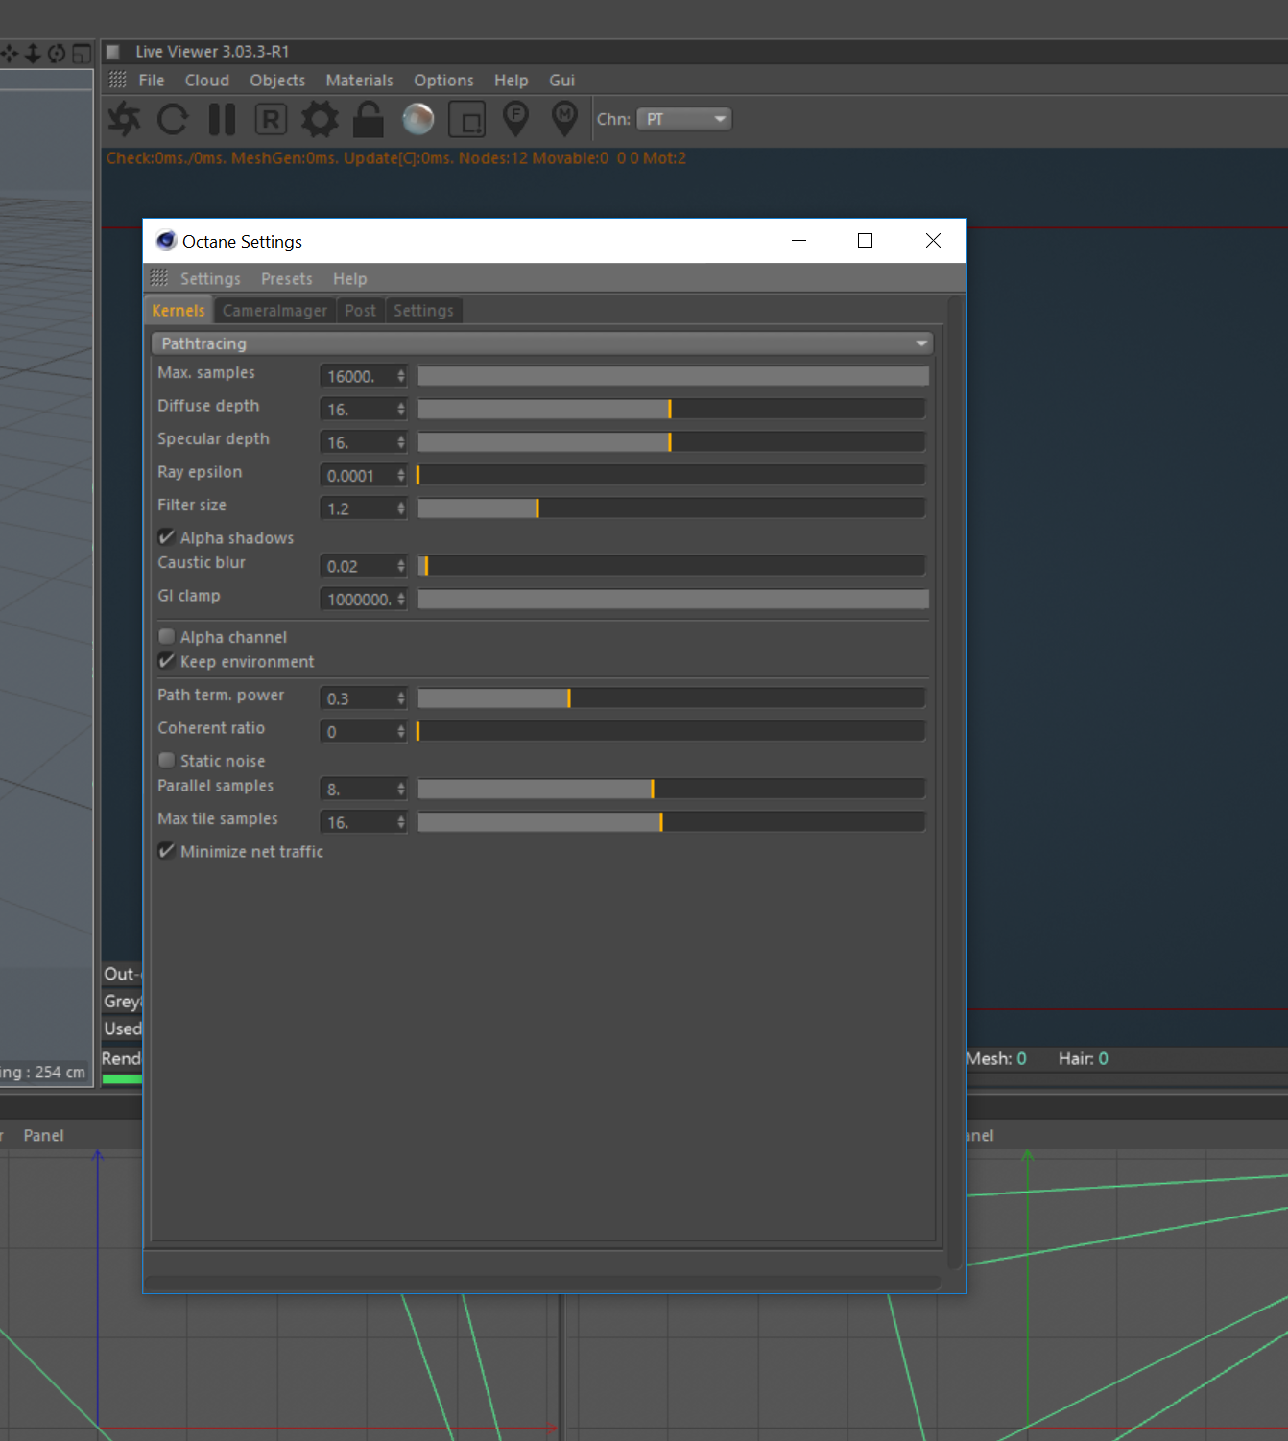Click the Coherent ratio value field
1288x1441 pixels.
pos(357,732)
